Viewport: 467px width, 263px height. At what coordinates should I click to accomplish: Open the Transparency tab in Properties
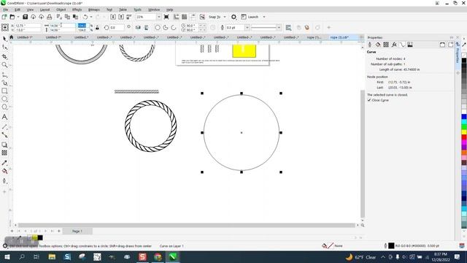coord(386,45)
